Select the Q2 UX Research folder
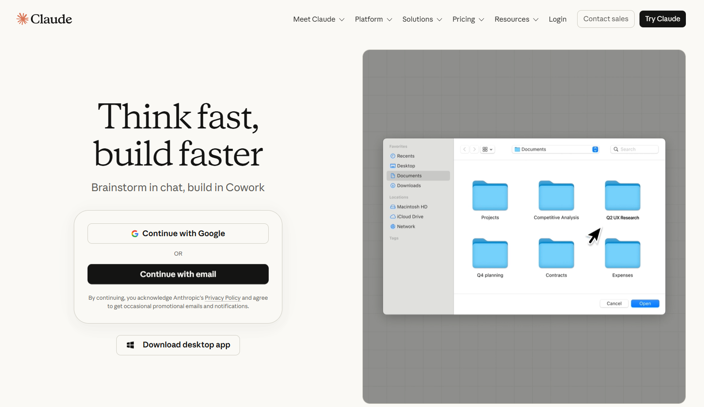Screen dimensions: 704x407 (x=623, y=200)
